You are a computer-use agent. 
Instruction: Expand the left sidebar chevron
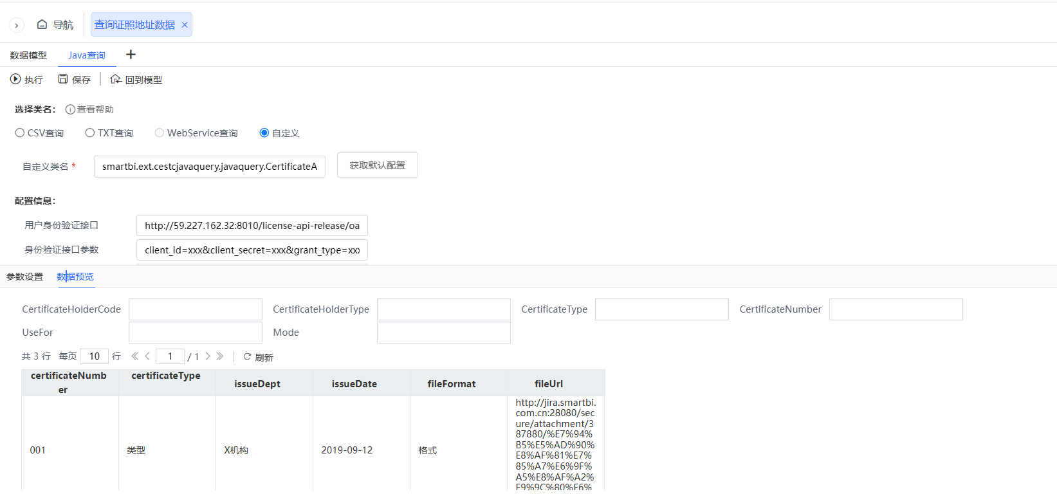[x=16, y=25]
